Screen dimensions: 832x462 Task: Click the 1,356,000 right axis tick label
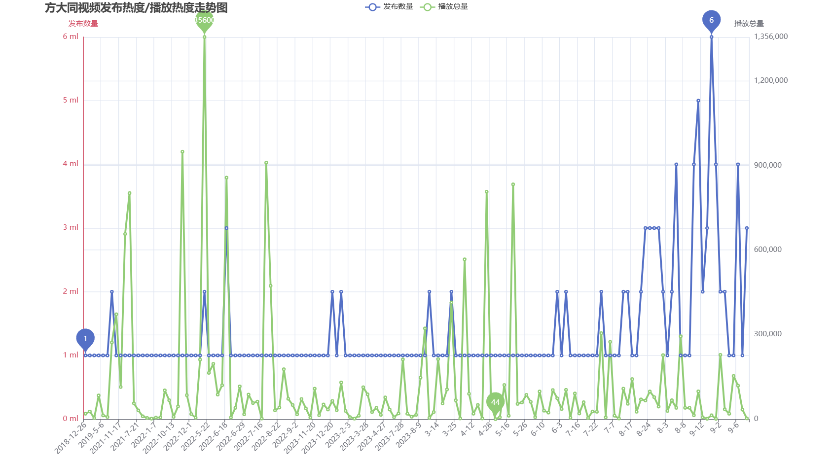coord(771,36)
